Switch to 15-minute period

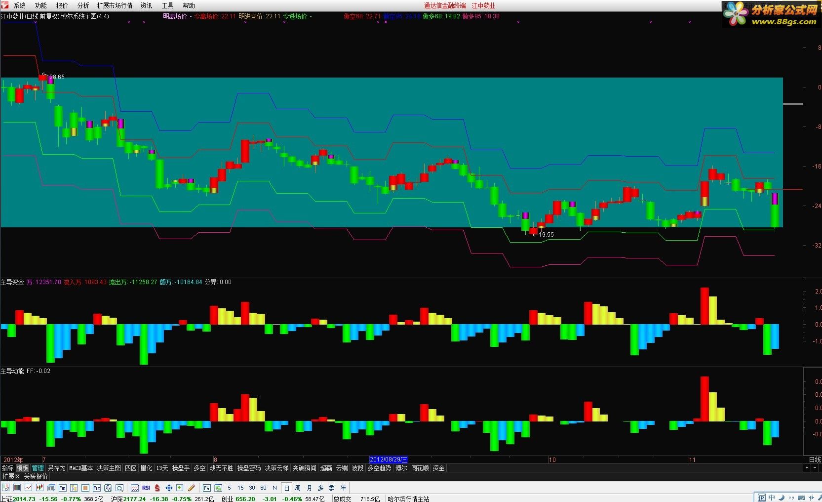[x=240, y=488]
